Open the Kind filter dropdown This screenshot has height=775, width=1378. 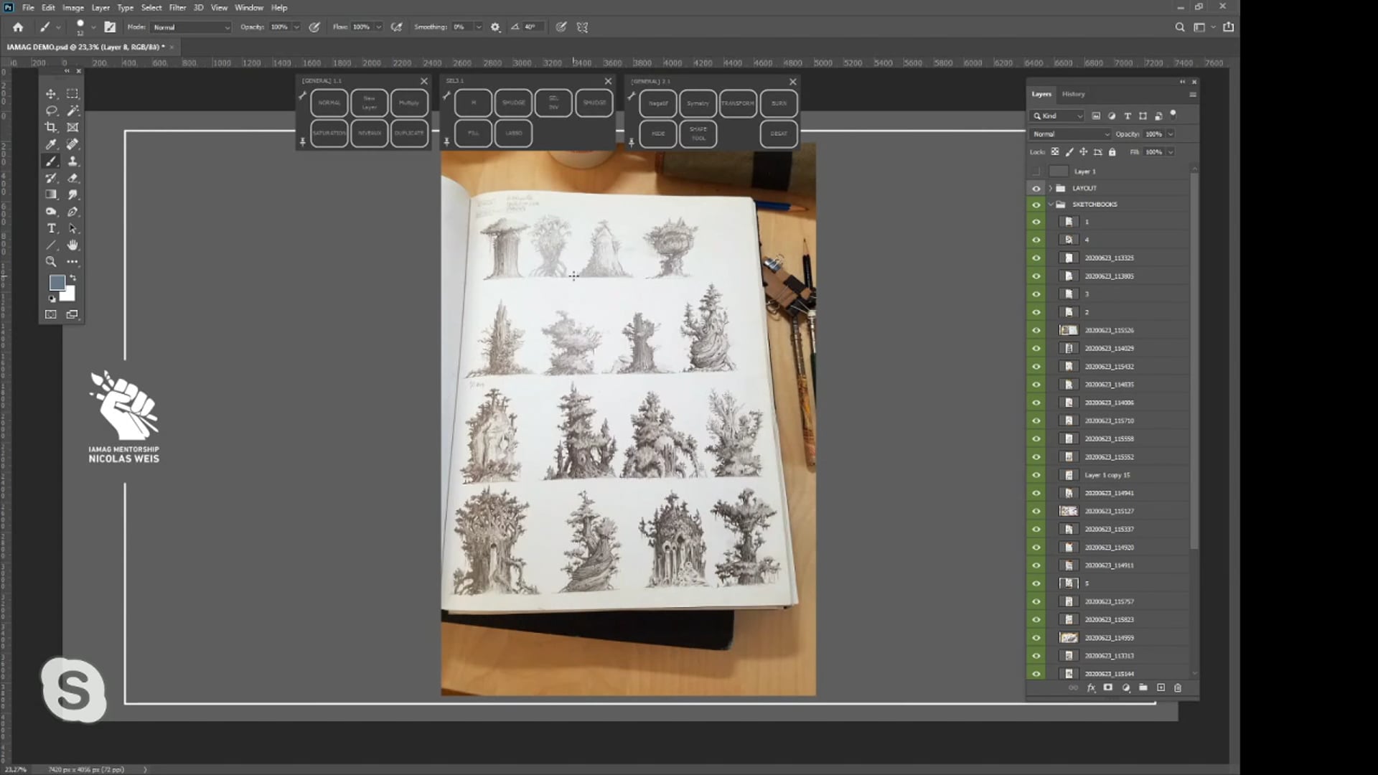[x=1058, y=116]
